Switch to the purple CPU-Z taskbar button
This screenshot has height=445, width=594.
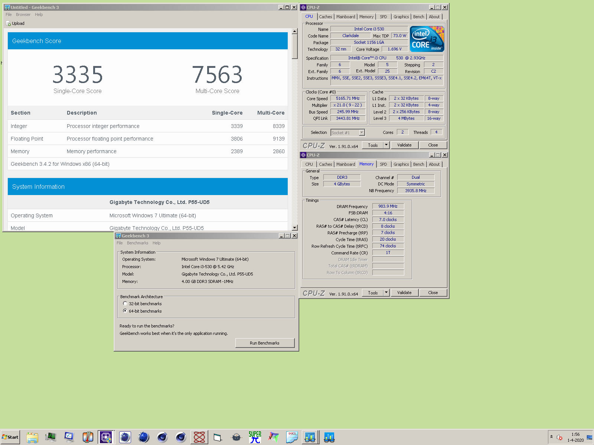coord(106,437)
